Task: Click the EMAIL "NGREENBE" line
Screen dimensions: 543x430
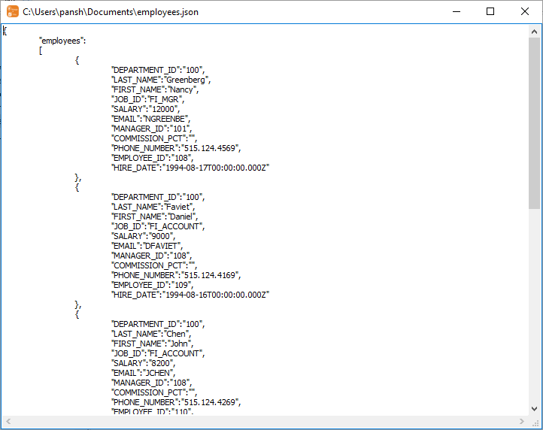Action: (x=151, y=119)
